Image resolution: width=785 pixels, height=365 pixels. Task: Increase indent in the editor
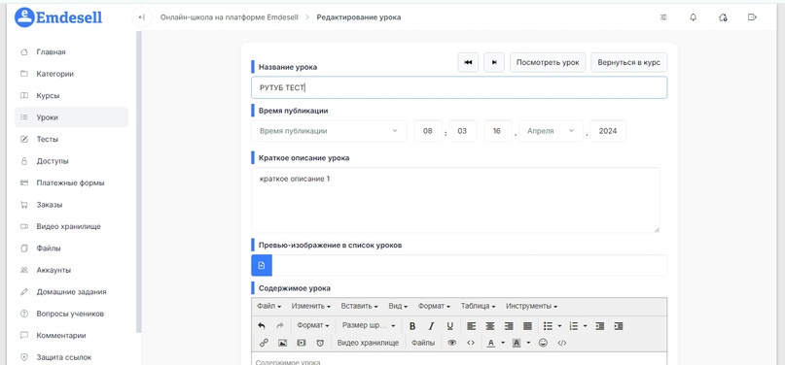pos(619,326)
